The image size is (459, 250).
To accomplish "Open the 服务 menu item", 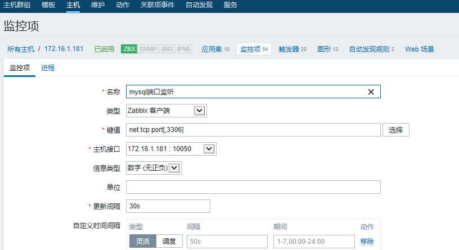I will [x=231, y=5].
